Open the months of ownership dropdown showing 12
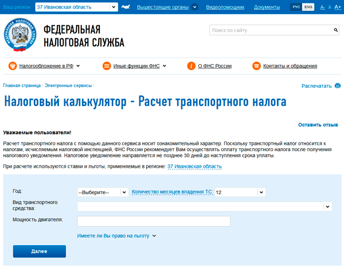 pyautogui.click(x=240, y=192)
